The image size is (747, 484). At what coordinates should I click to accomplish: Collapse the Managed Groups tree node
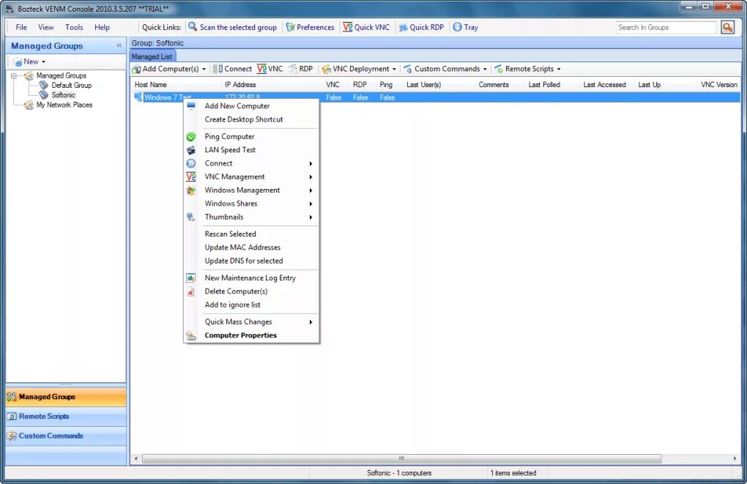point(14,75)
